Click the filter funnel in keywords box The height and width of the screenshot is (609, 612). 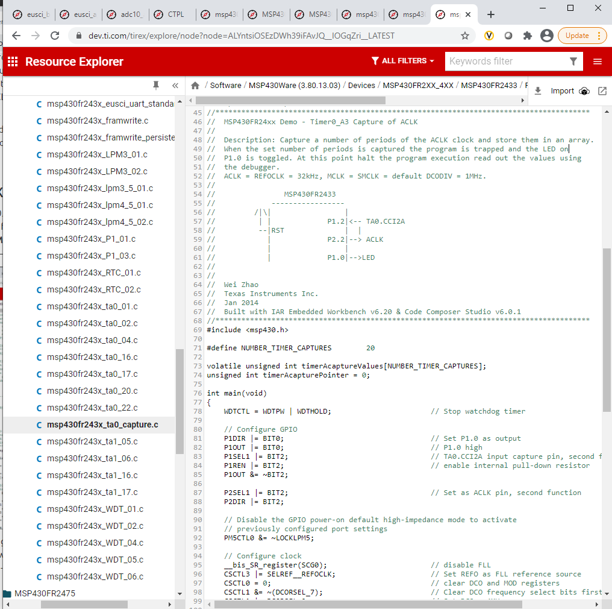pos(573,62)
